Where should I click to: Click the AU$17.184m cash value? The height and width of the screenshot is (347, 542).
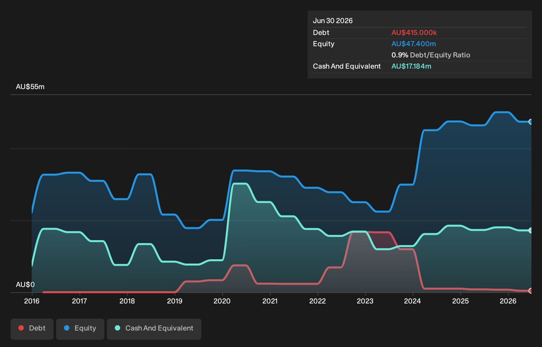tap(411, 66)
